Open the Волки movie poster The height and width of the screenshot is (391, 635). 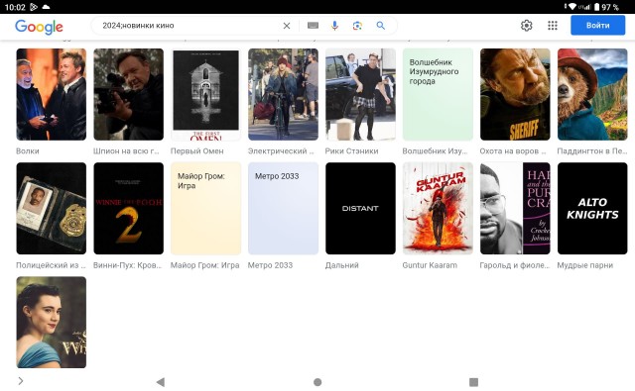click(51, 94)
